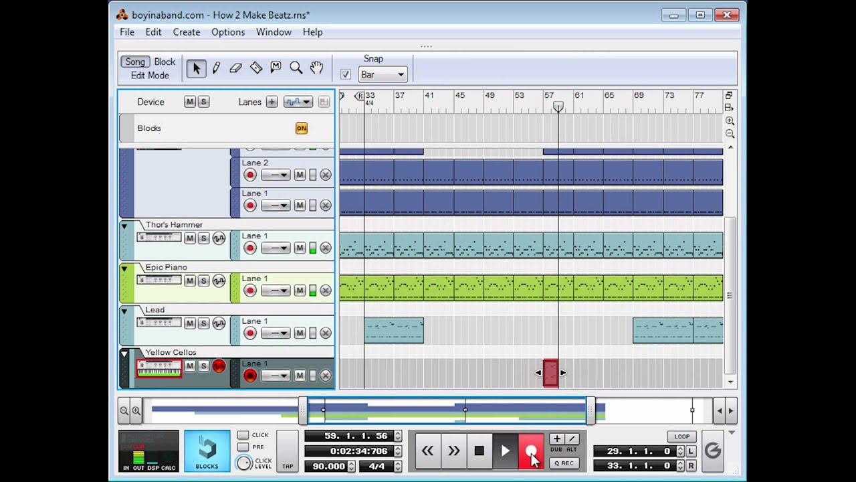The width and height of the screenshot is (856, 482).
Task: Delete the Yellow Cellos lane
Action: click(x=326, y=376)
